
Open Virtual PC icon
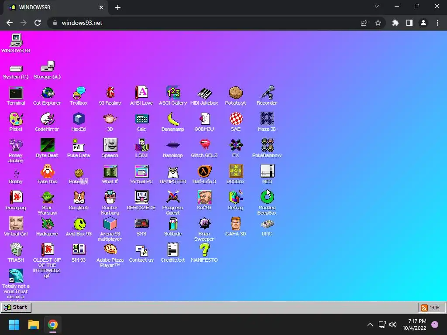(141, 172)
